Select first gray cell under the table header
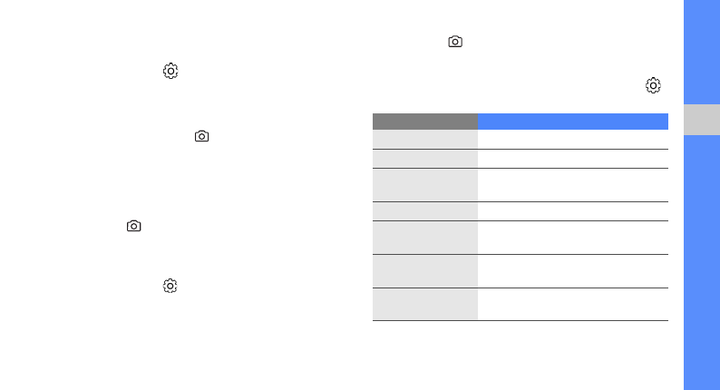 (425, 140)
